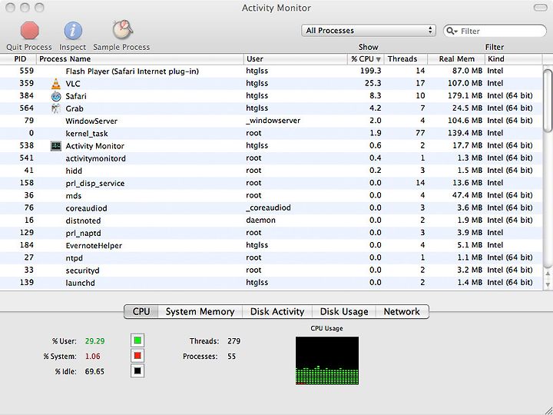The width and height of the screenshot is (553, 415).
Task: Select the prl_naptd process row
Action: [x=271, y=233]
